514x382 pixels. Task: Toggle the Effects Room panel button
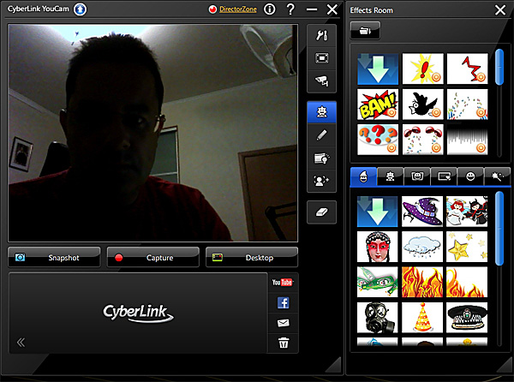coord(322,112)
